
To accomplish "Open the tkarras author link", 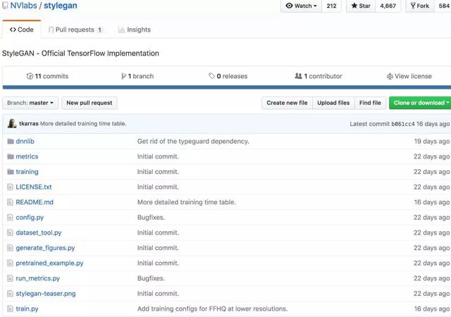I will point(29,123).
